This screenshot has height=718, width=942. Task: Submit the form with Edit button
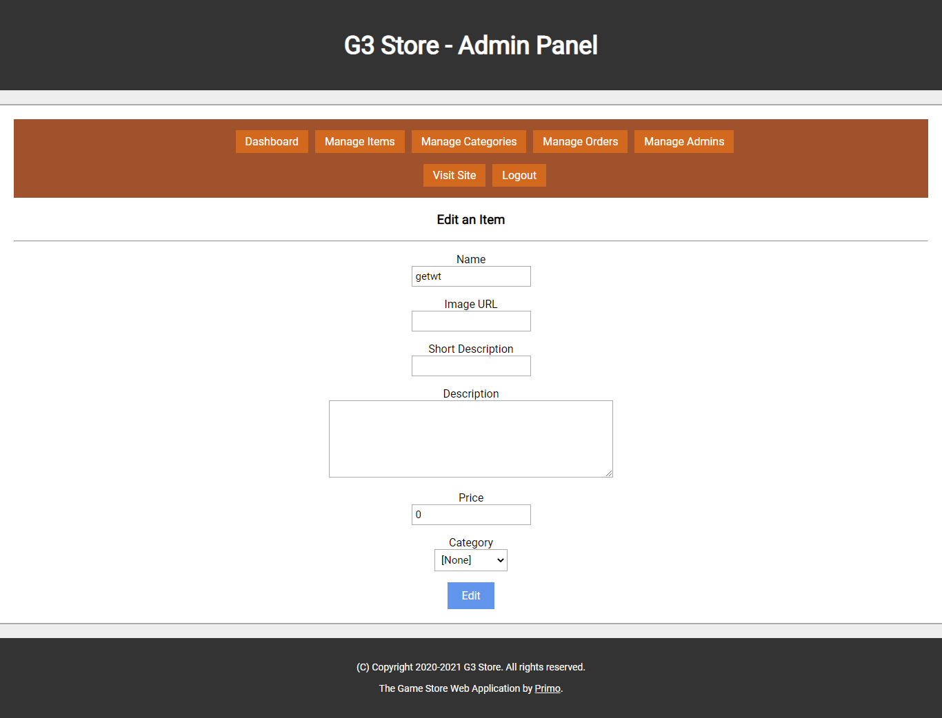click(x=471, y=595)
